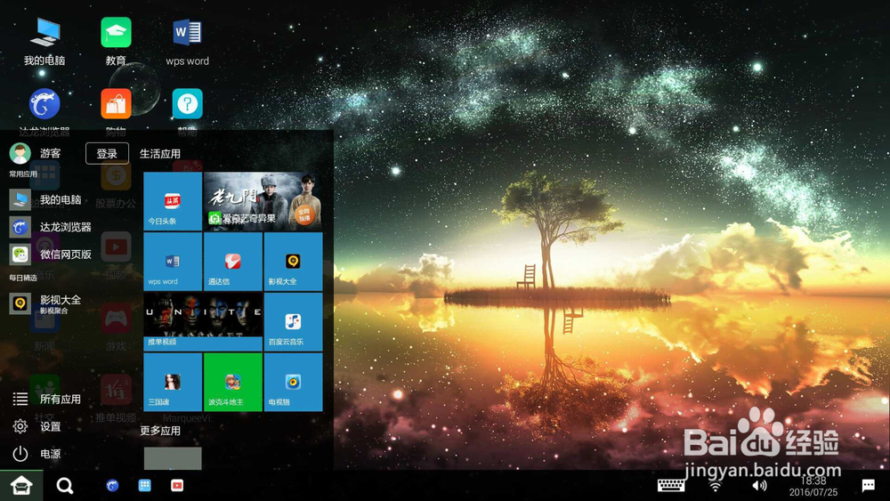Open the partially visible gray tile under 更多应用

click(x=173, y=458)
